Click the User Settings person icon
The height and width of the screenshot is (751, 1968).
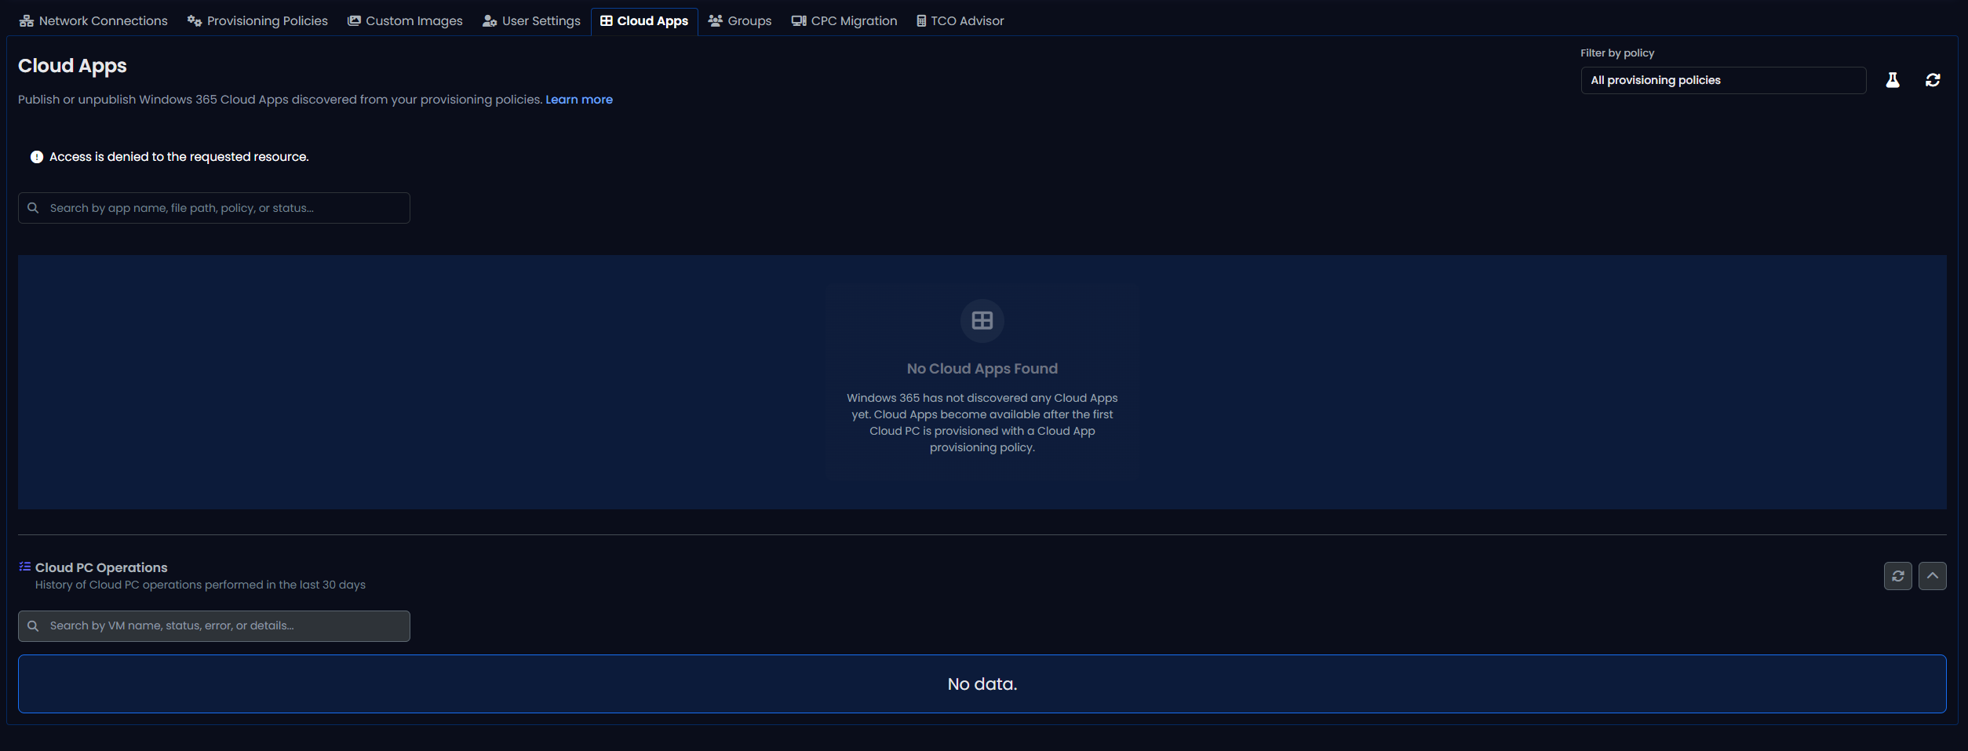coord(490,21)
